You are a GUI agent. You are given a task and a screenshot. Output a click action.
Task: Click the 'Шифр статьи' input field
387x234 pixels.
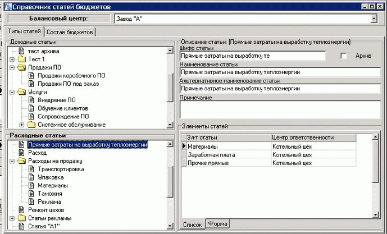point(253,56)
